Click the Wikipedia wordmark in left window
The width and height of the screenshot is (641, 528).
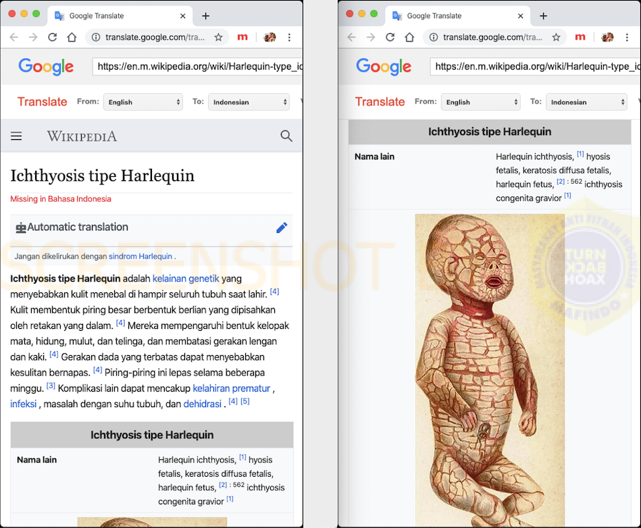click(x=82, y=136)
